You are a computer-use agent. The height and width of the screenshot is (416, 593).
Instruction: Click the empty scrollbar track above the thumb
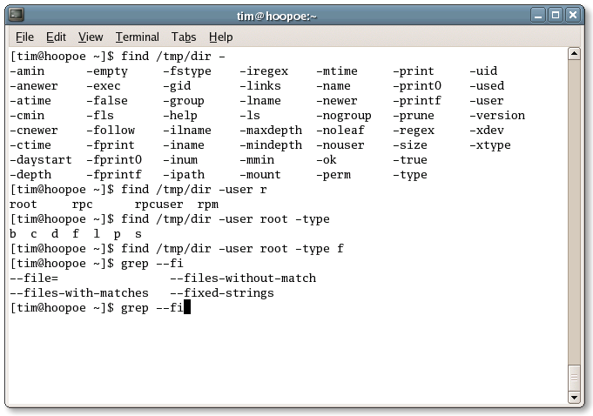(x=574, y=211)
